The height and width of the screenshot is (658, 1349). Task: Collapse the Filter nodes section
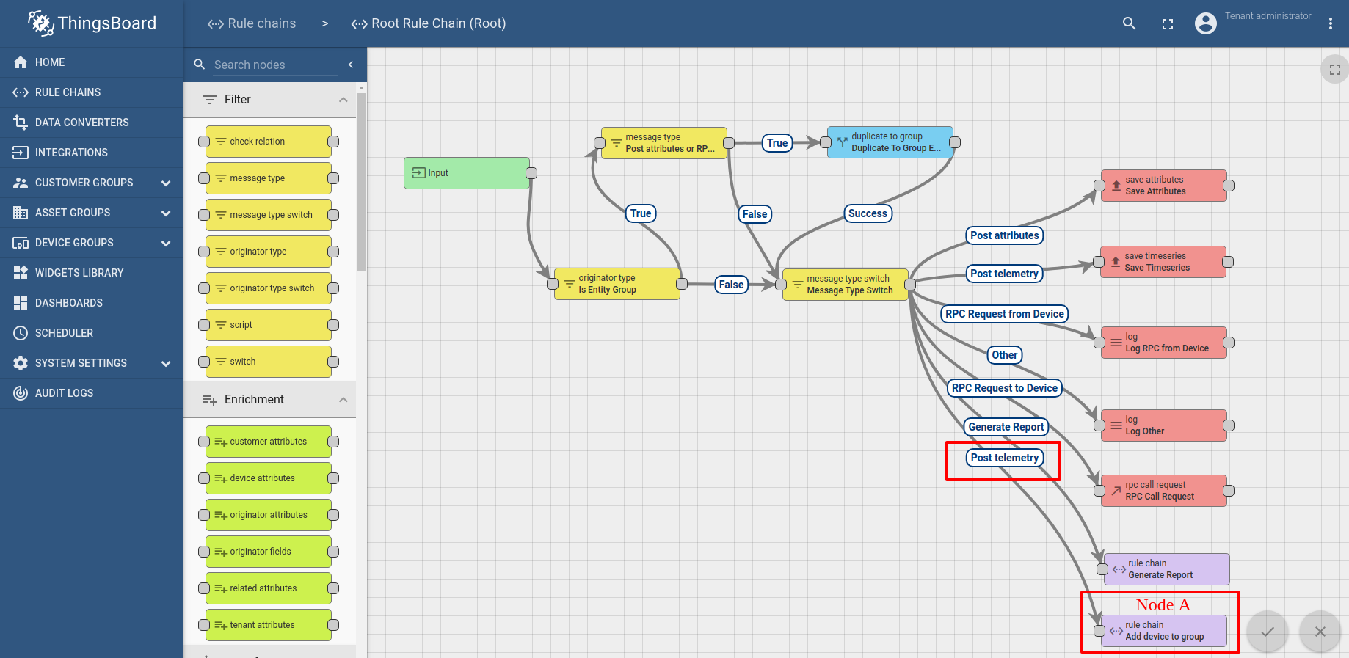[343, 100]
